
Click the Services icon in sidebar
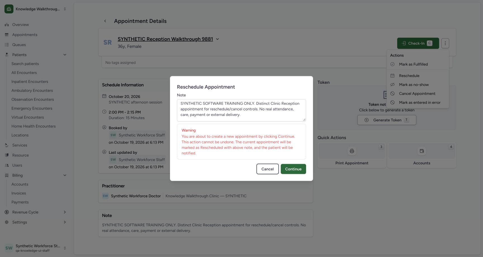pos(7,145)
